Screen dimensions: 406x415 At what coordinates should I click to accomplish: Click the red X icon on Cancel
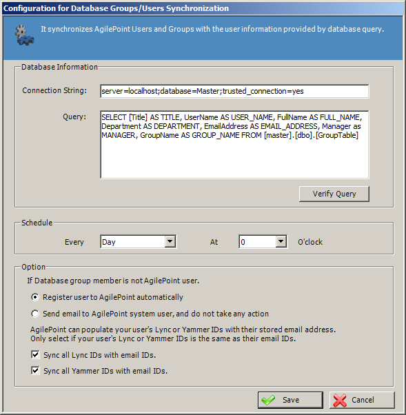click(340, 400)
